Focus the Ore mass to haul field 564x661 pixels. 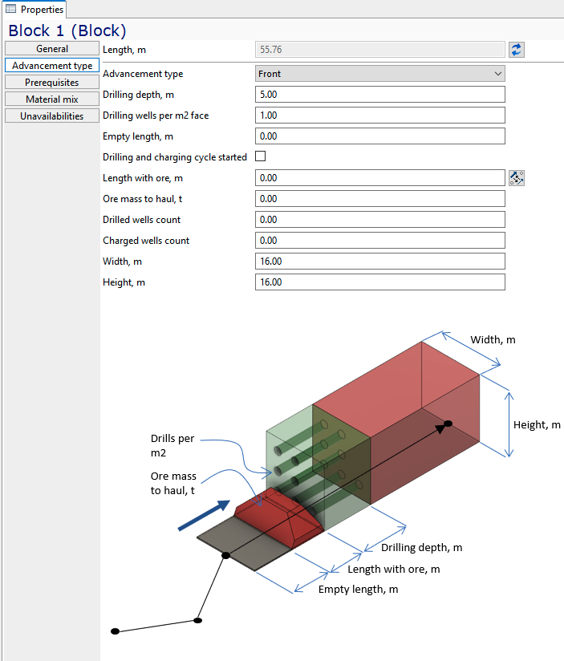pos(379,199)
